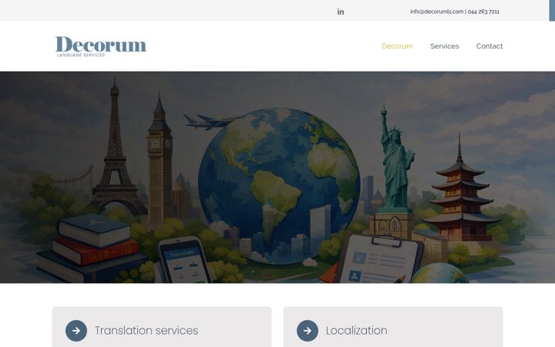This screenshot has width=555, height=347.
Task: Open the Services menu item
Action: pos(444,46)
